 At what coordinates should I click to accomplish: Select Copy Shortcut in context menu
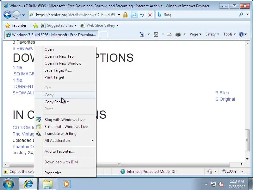coord(65,102)
